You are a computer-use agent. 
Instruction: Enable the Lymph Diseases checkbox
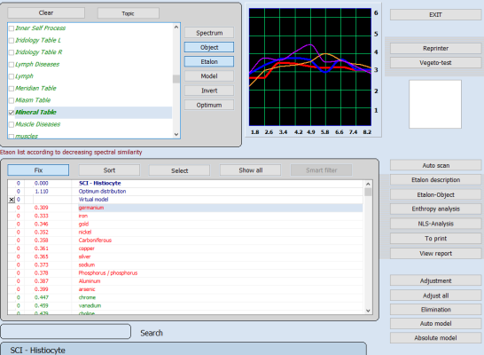point(12,65)
